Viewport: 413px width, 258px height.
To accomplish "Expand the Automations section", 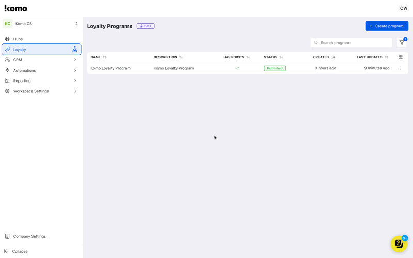I will point(41,70).
